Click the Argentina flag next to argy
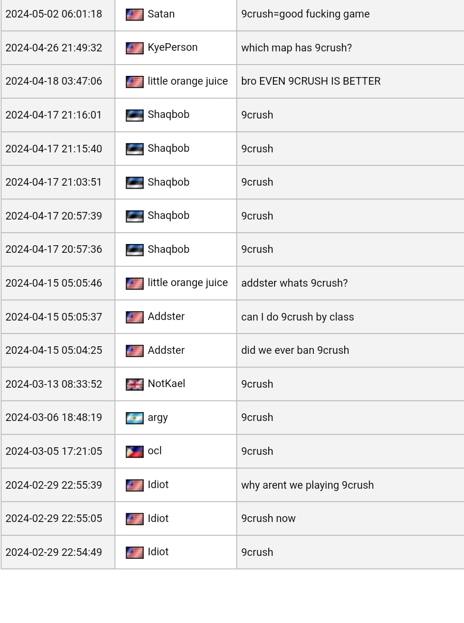This screenshot has width=464, height=623. pos(134,418)
